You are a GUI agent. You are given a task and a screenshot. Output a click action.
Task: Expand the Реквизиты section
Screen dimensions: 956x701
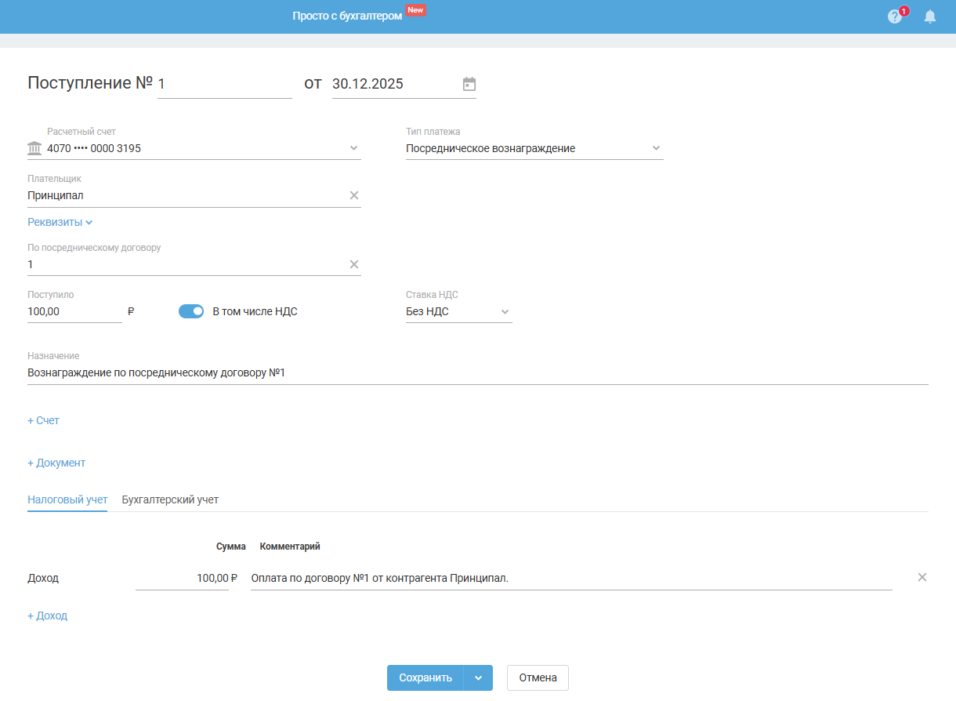coord(60,222)
